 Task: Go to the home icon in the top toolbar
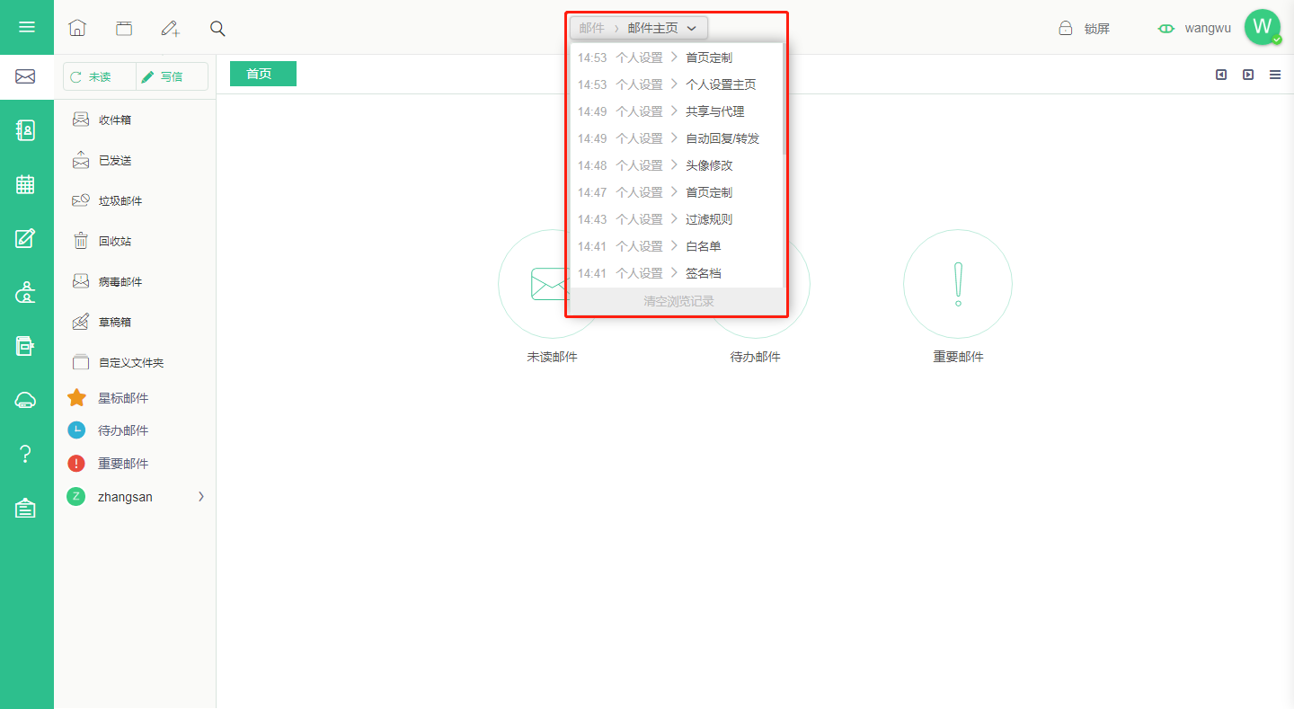77,28
